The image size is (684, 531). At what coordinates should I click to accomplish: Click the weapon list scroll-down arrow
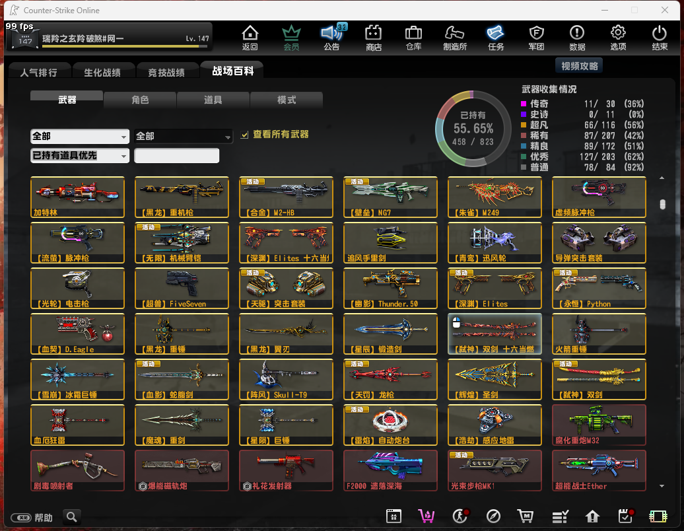662,485
